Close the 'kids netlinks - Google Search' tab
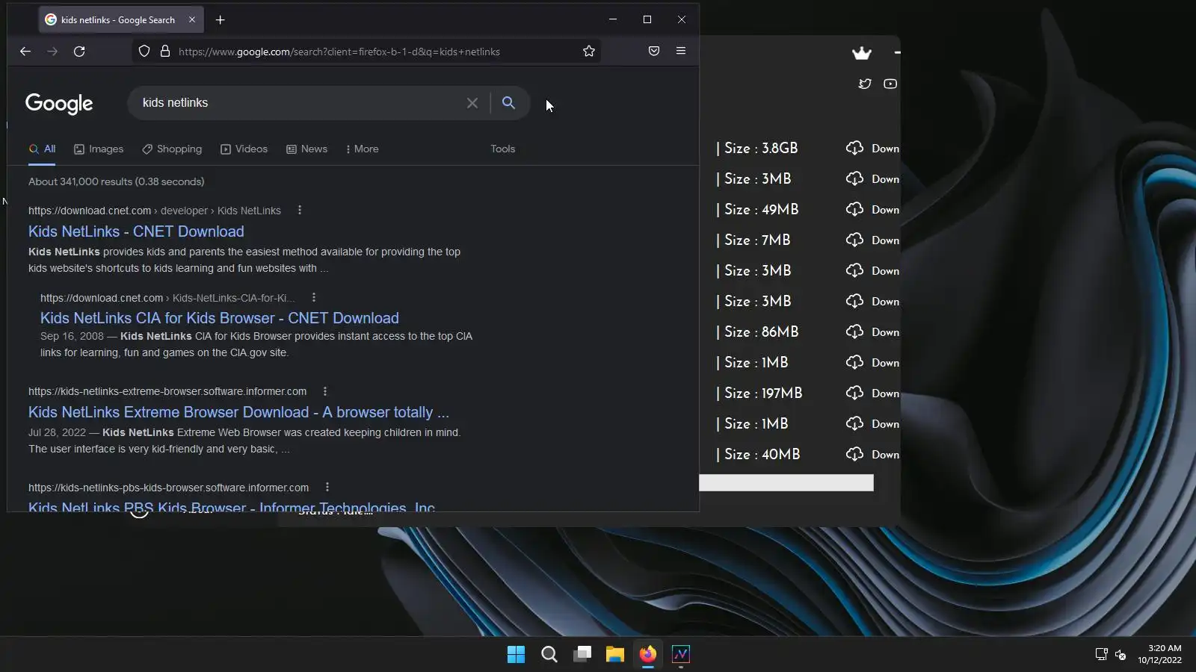The height and width of the screenshot is (672, 1196). [192, 20]
